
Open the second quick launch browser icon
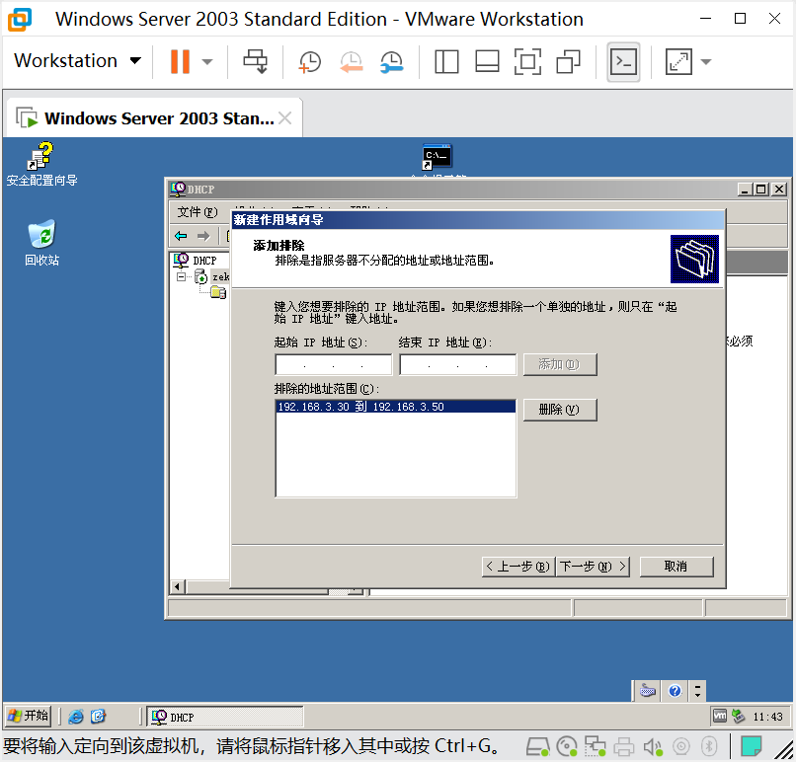(98, 717)
